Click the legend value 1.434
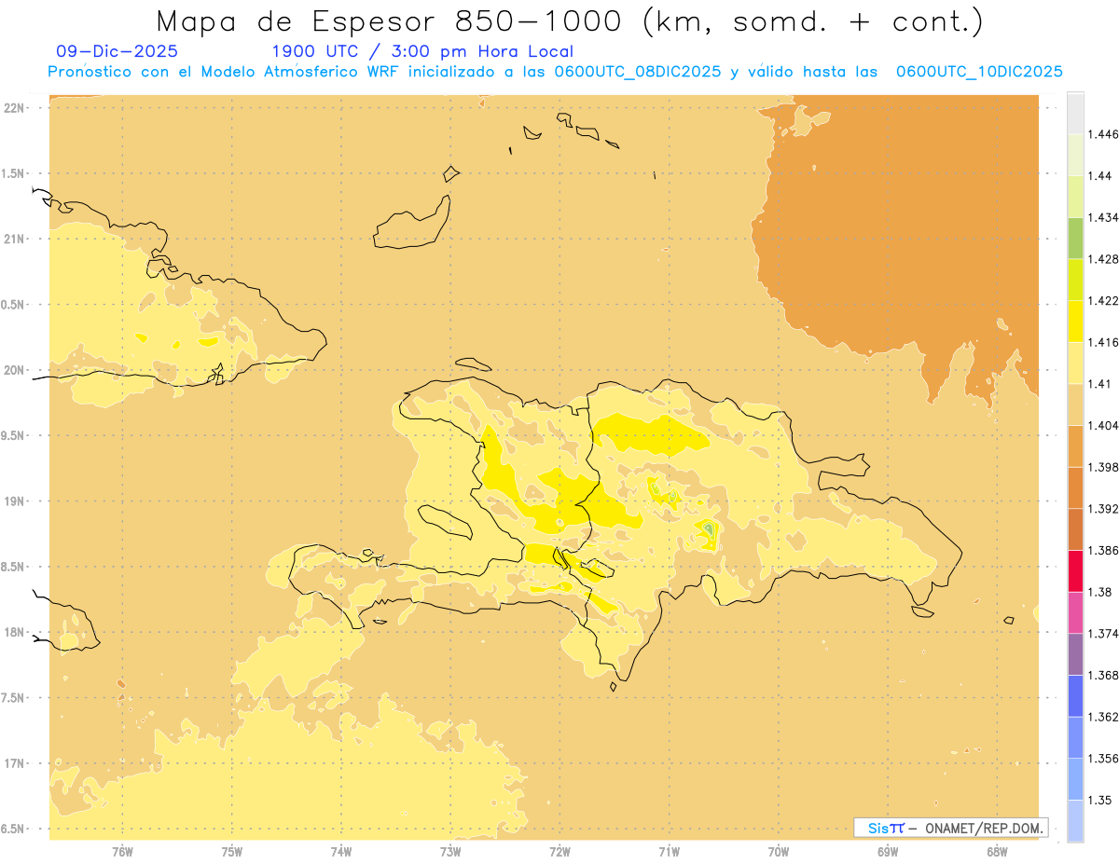The width and height of the screenshot is (1119, 864). [x=1102, y=217]
